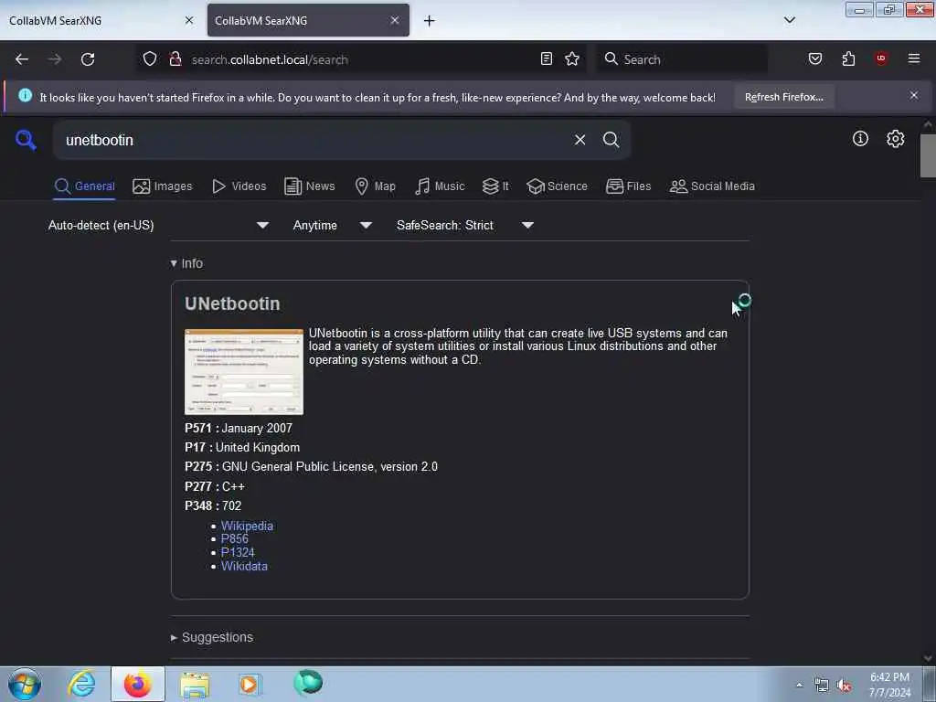Open the green globe taskbar application
Image resolution: width=936 pixels, height=702 pixels.
point(308,683)
